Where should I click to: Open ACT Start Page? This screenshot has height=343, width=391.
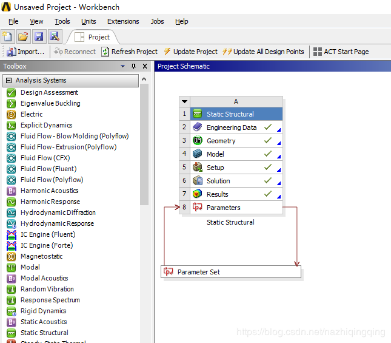pyautogui.click(x=341, y=52)
